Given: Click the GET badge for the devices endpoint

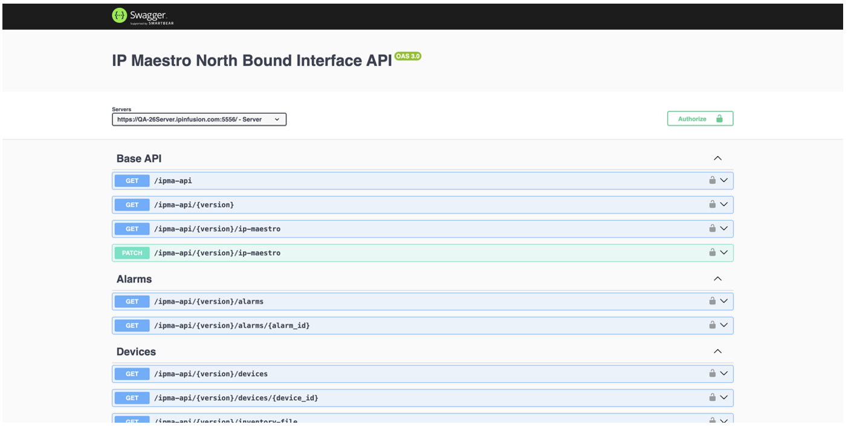Looking at the screenshot, I should coord(132,374).
